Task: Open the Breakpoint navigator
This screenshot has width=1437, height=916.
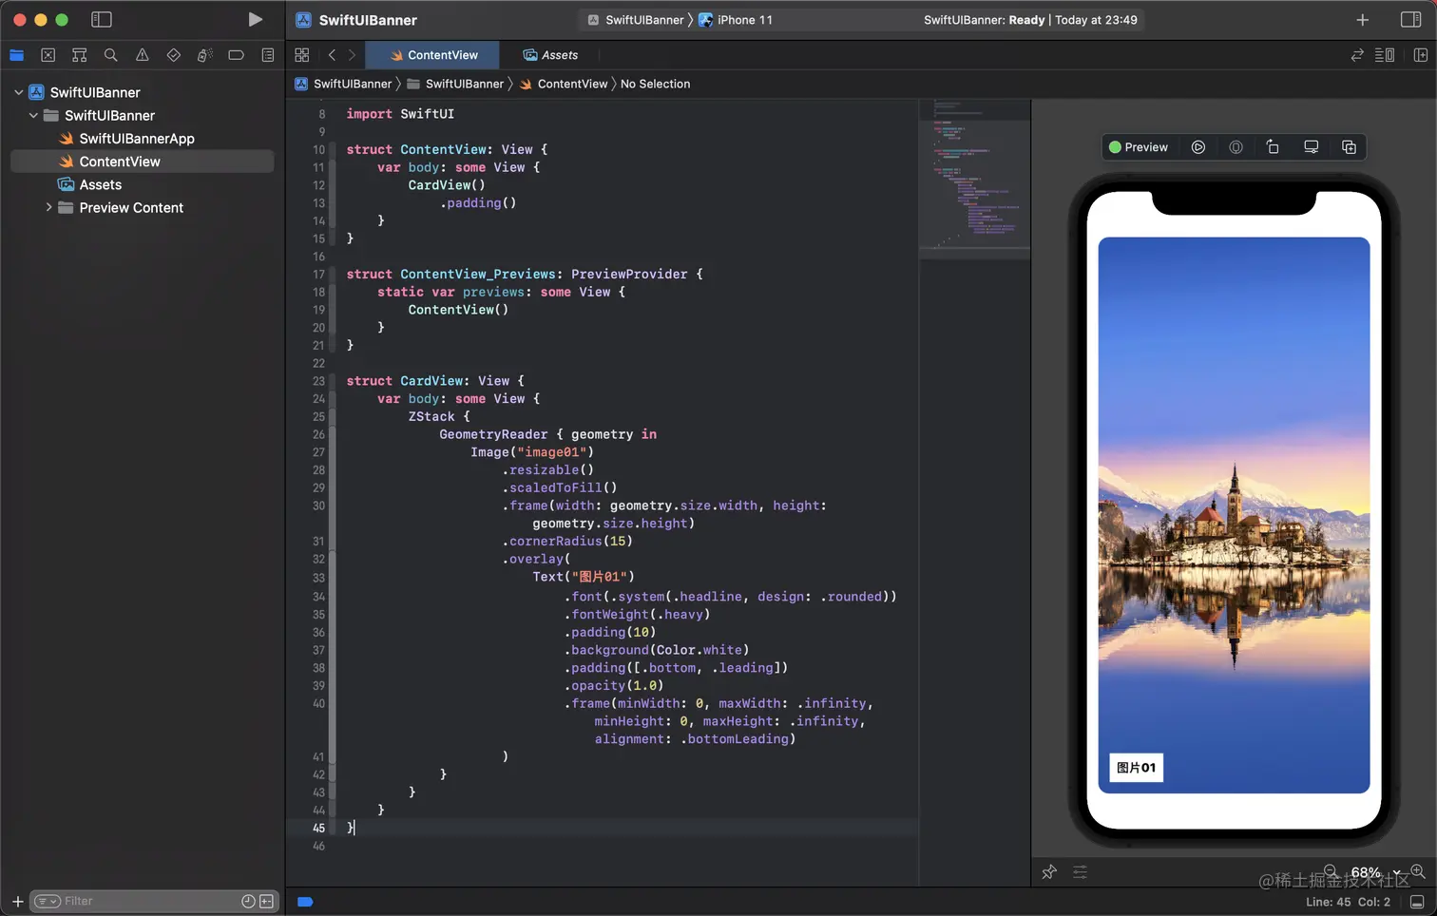Action: pos(236,55)
